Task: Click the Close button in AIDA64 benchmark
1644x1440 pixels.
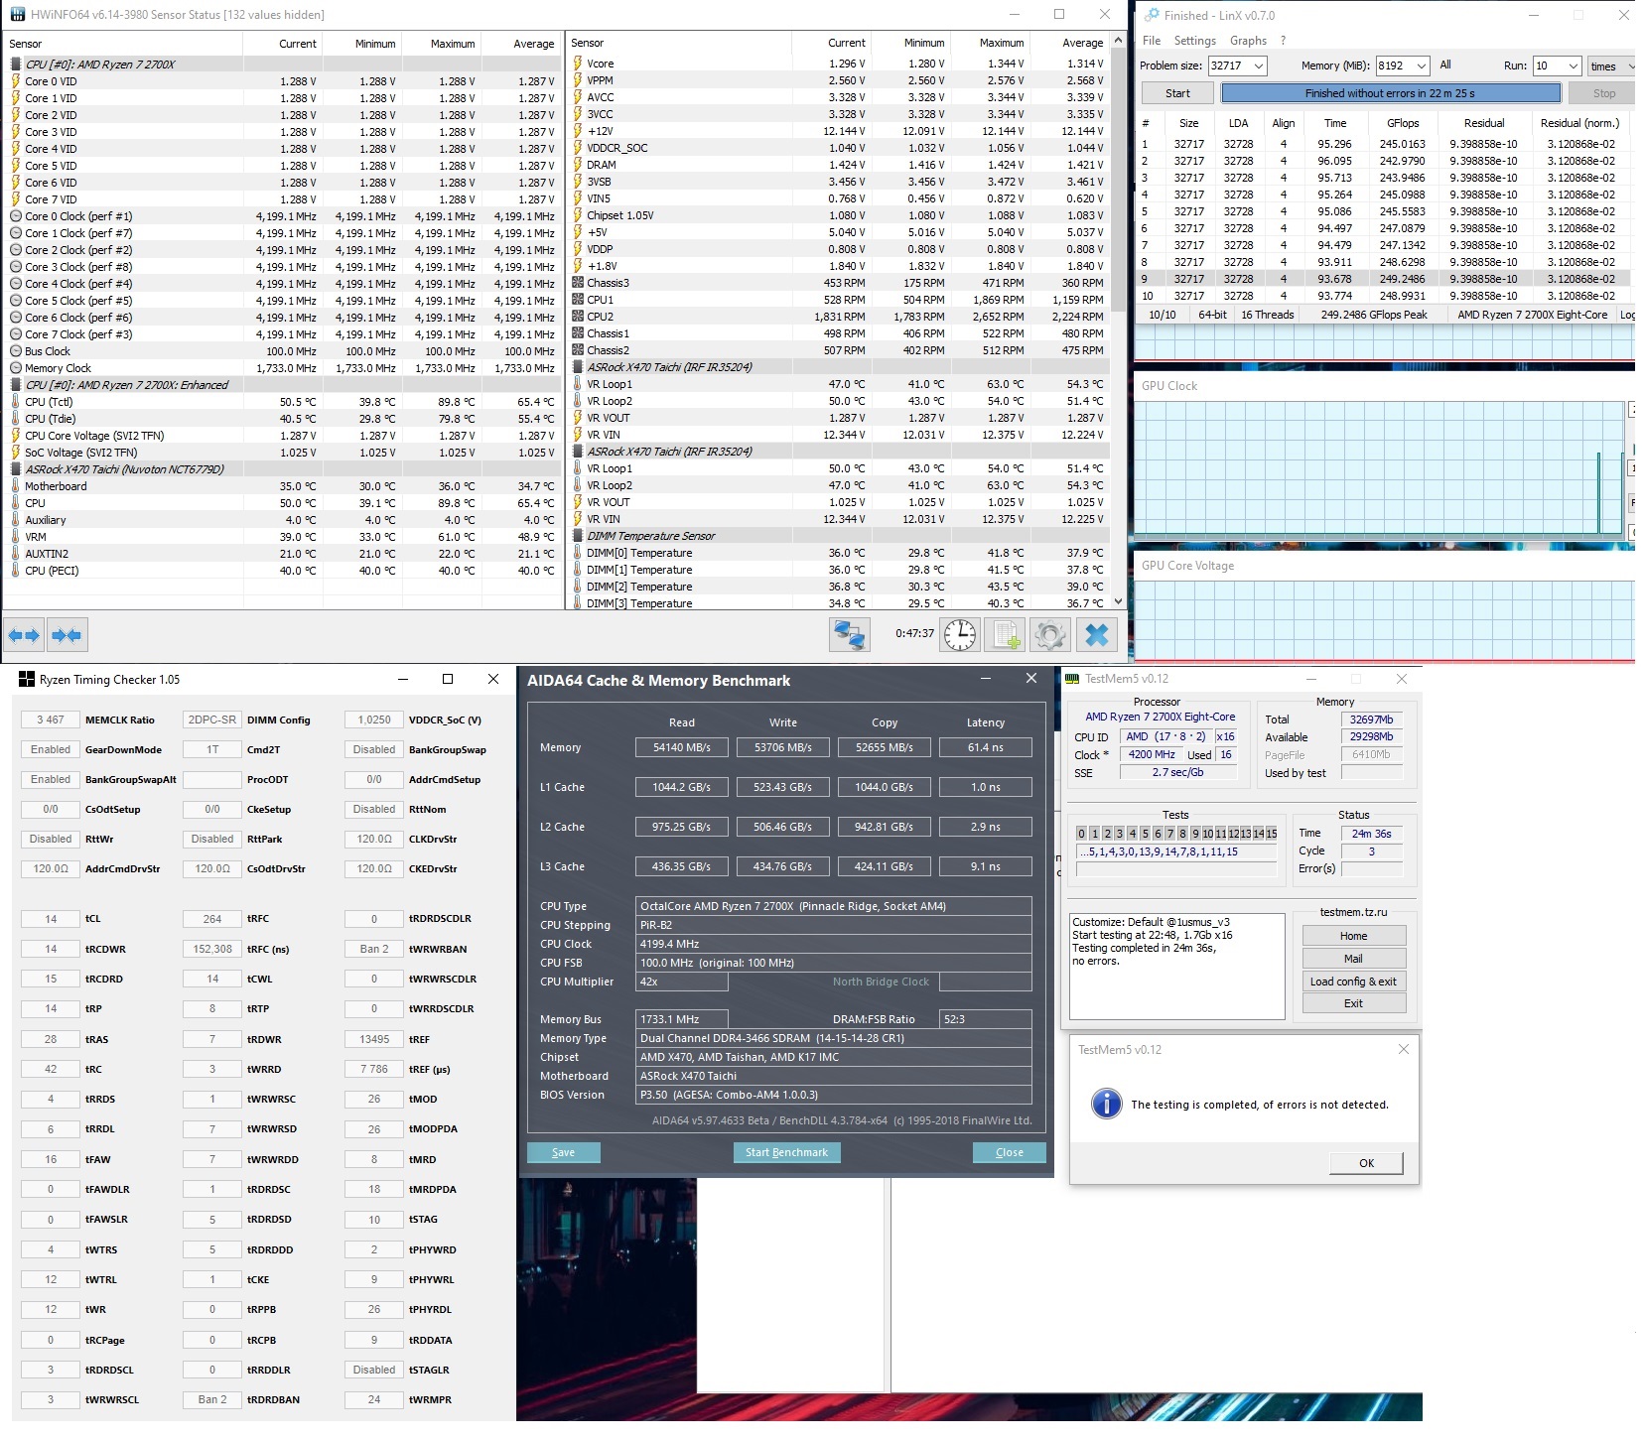Action: pyautogui.click(x=1009, y=1152)
